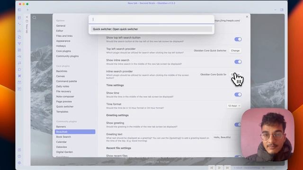This screenshot has height=170, width=303.
Task: Select Book Search community plugin
Action: point(63,137)
